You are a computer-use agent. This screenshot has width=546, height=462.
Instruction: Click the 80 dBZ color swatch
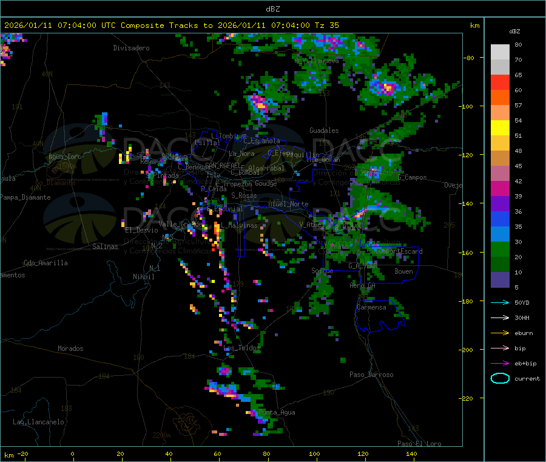[x=500, y=52]
